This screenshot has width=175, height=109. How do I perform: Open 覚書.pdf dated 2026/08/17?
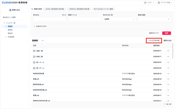[x=36, y=95]
